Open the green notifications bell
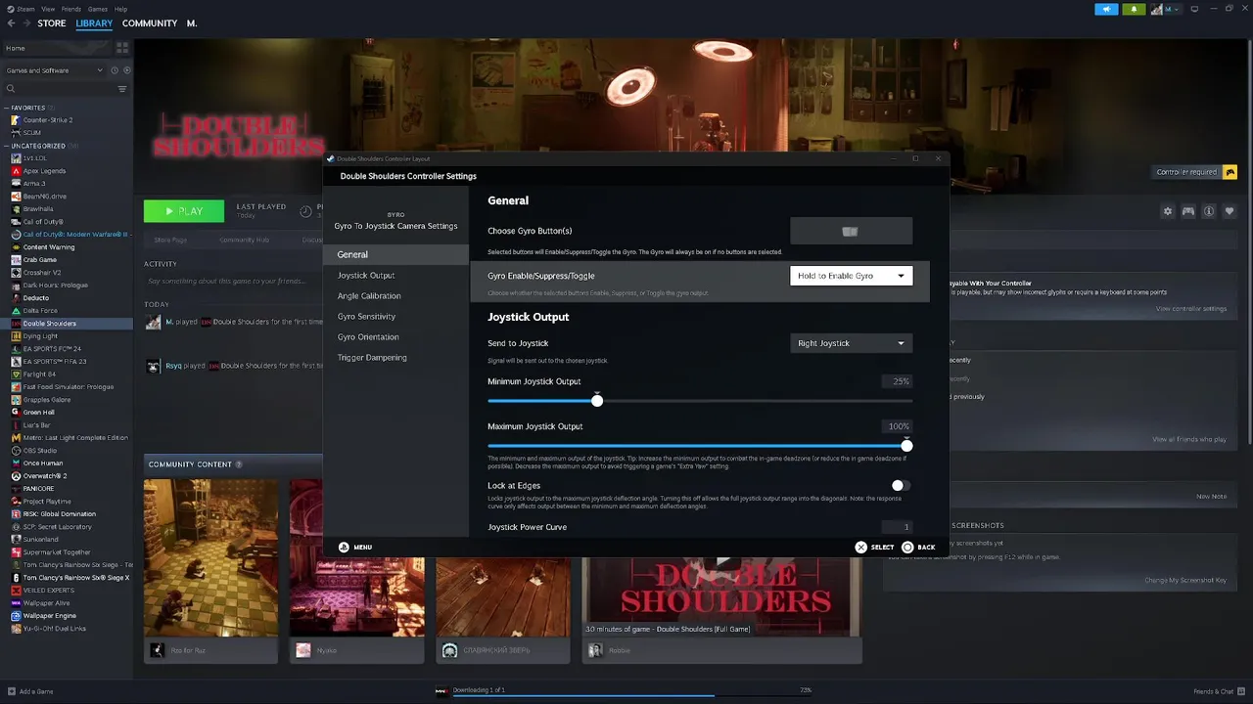Screen dimensions: 1253x704 click(1134, 9)
